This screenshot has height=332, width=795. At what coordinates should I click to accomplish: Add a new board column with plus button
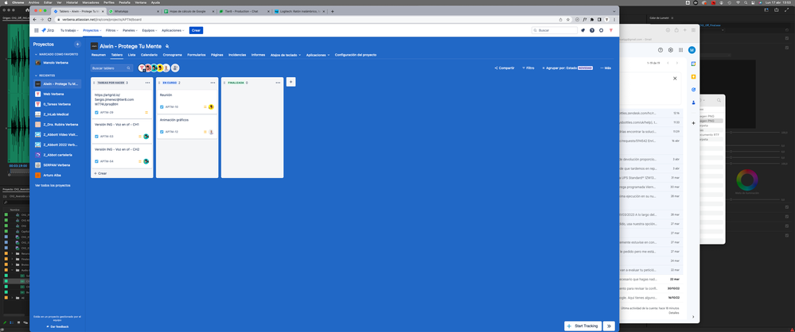click(291, 82)
